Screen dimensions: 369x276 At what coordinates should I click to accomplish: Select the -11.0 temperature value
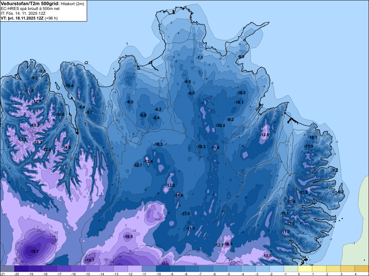click(x=185, y=214)
